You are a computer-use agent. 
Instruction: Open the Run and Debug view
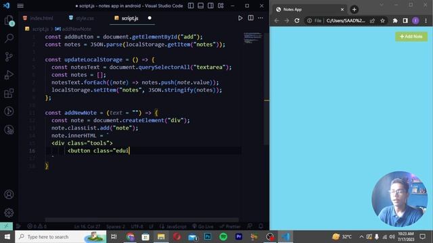coord(9,75)
